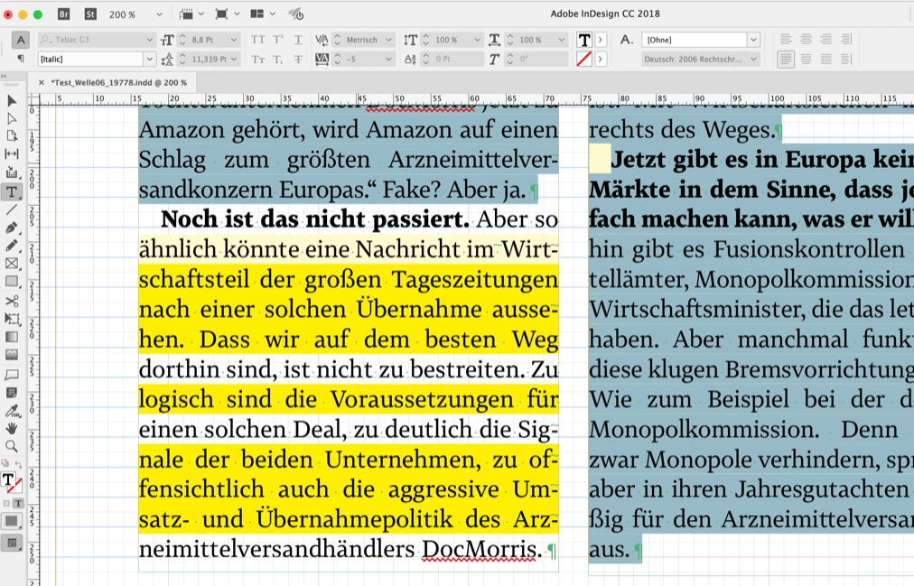Toggle All Caps (TT) formatting
The image size is (914, 586).
point(257,40)
